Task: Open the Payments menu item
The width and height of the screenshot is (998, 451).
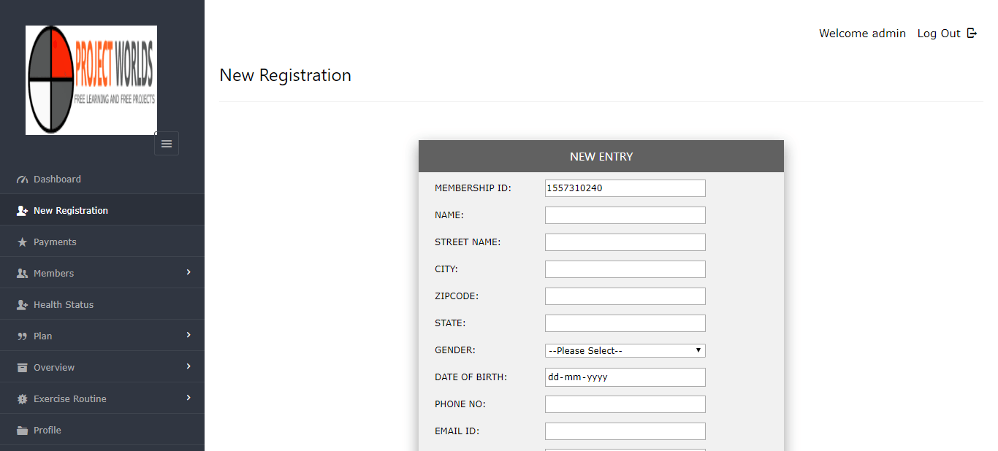Action: coord(55,242)
